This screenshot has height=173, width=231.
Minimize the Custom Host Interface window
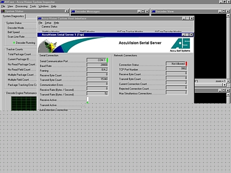coord(183,18)
